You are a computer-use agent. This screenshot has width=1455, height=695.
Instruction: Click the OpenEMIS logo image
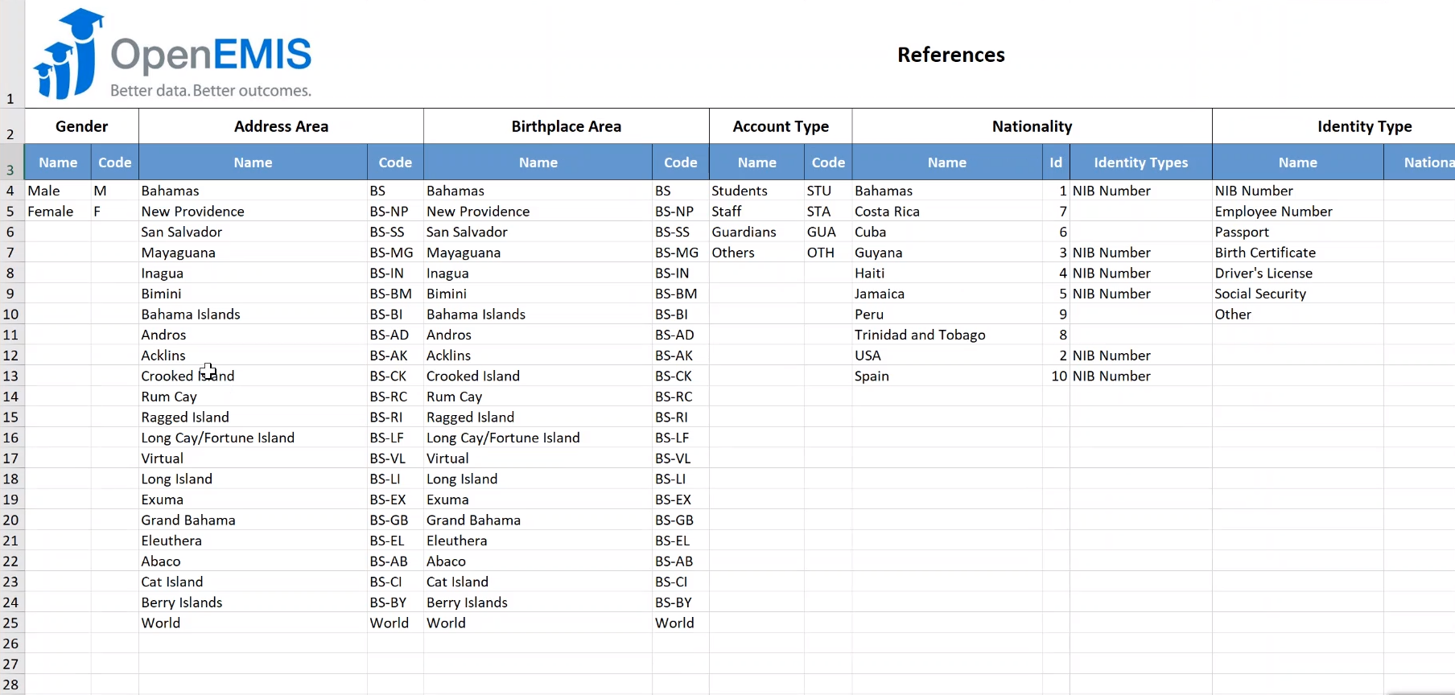pyautogui.click(x=172, y=54)
